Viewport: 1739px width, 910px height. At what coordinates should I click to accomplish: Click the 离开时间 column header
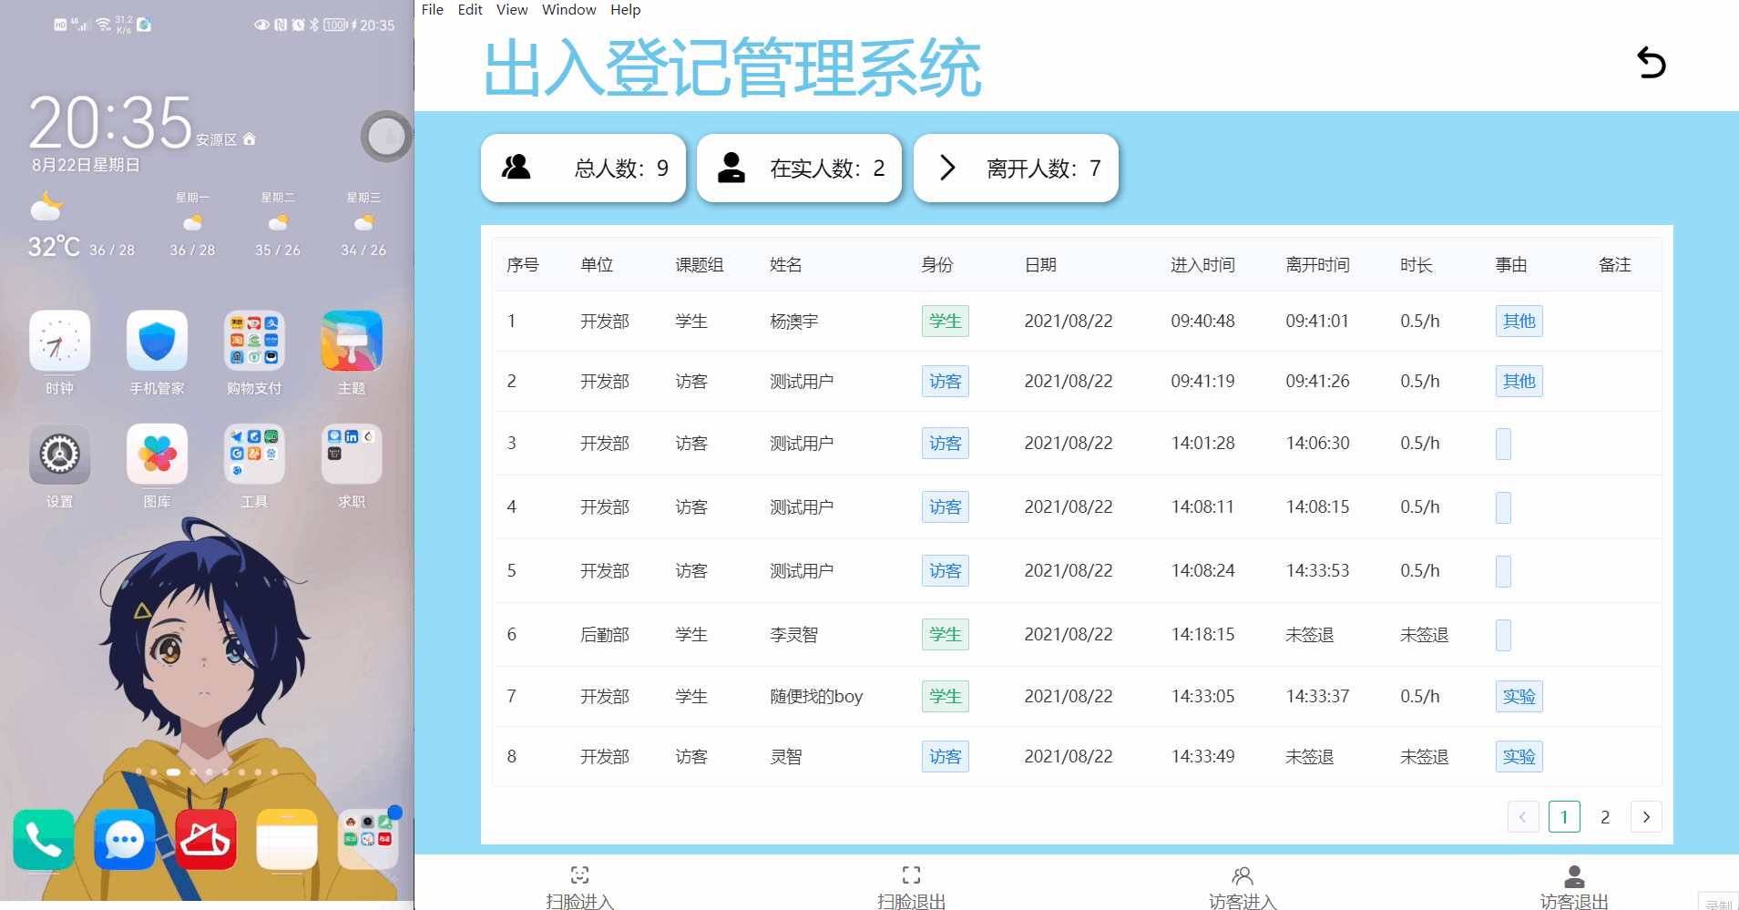click(1317, 264)
